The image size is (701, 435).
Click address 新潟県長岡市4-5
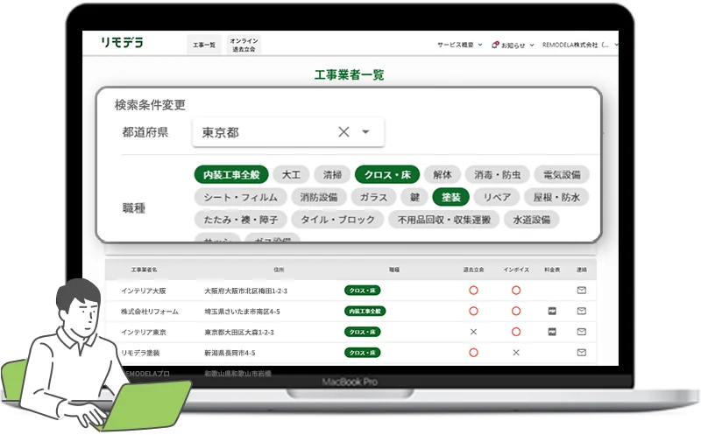[230, 353]
